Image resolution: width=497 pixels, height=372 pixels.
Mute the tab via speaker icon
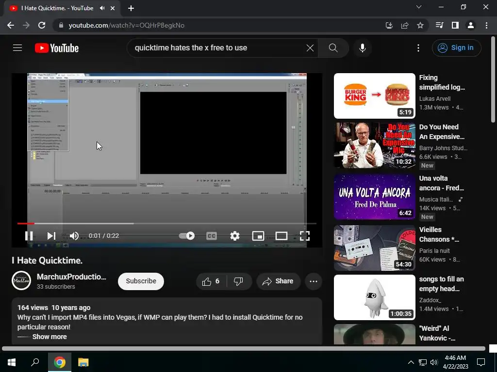(102, 8)
